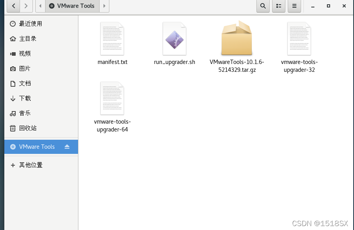This screenshot has width=354, height=230.
Task: Select the vmware-tools-upgrader-64 file icon
Action: click(x=112, y=98)
